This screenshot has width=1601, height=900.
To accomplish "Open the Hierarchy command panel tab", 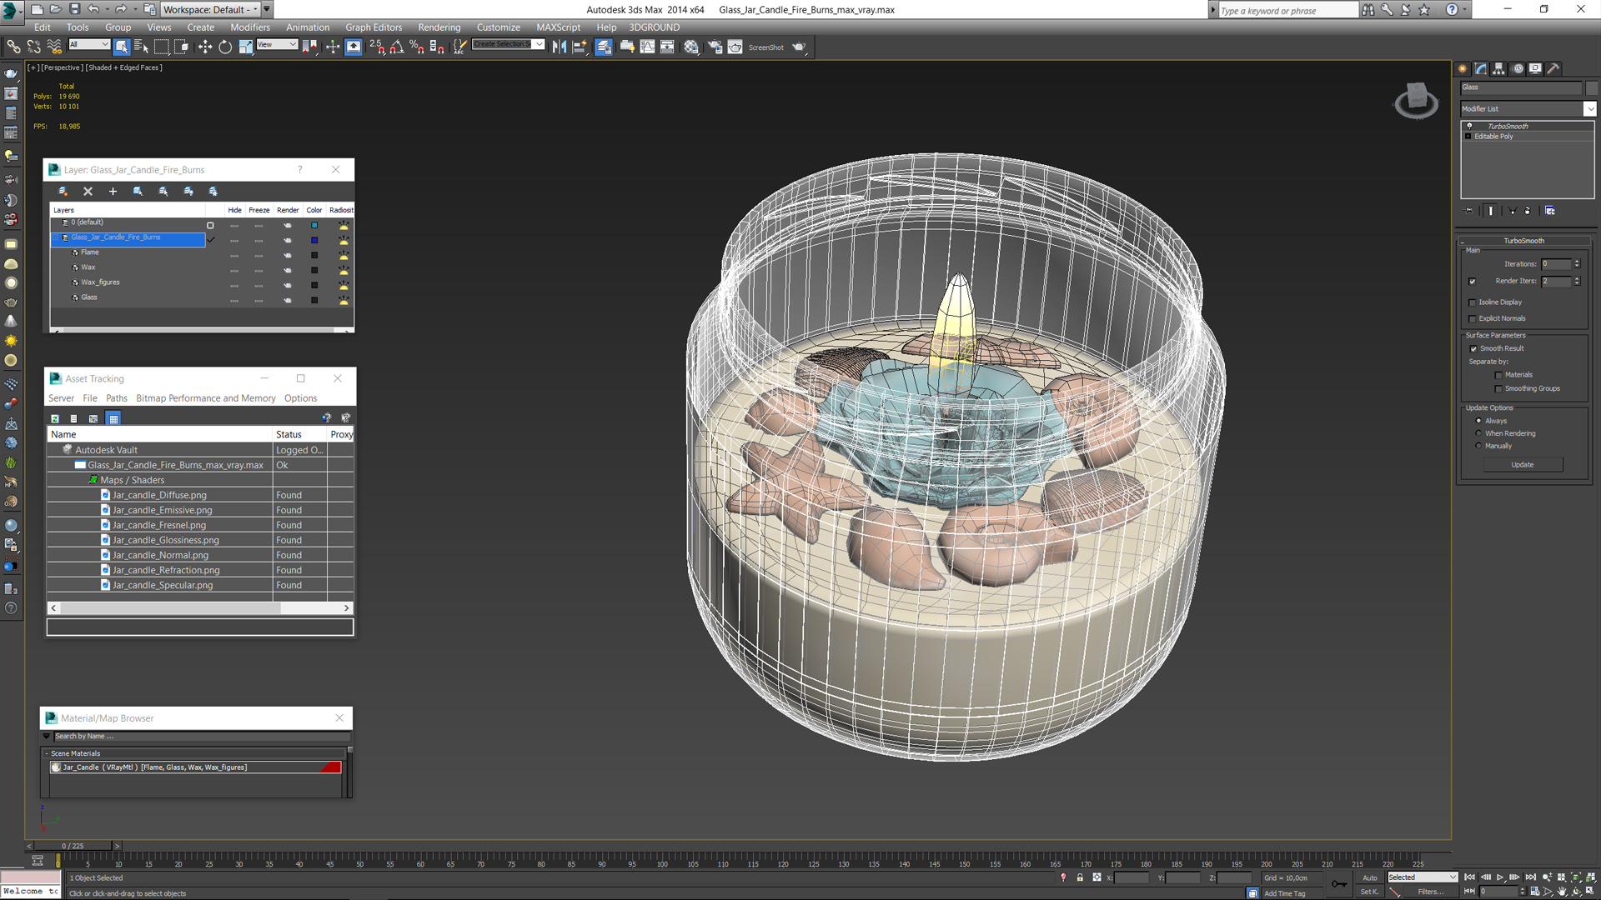I will (1498, 69).
